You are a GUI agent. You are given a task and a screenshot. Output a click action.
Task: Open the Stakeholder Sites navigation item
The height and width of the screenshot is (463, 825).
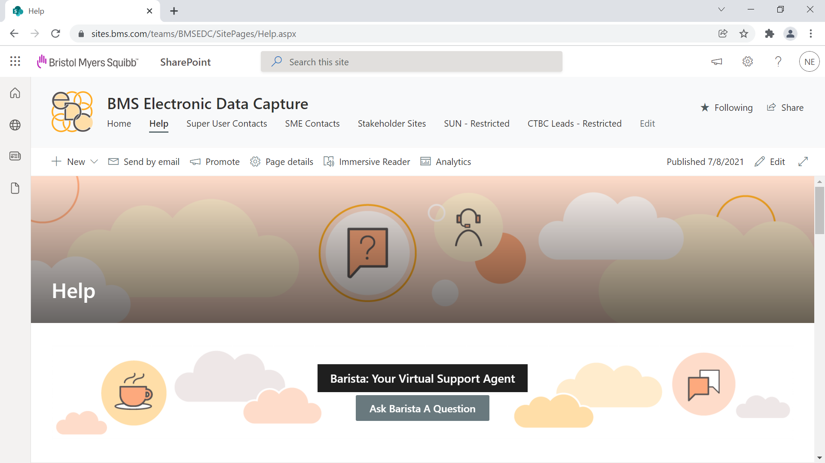click(391, 124)
